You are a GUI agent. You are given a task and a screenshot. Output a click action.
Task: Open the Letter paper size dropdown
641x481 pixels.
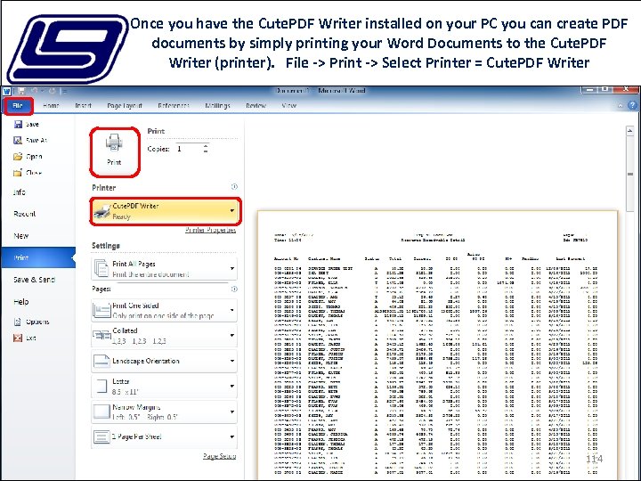164,387
